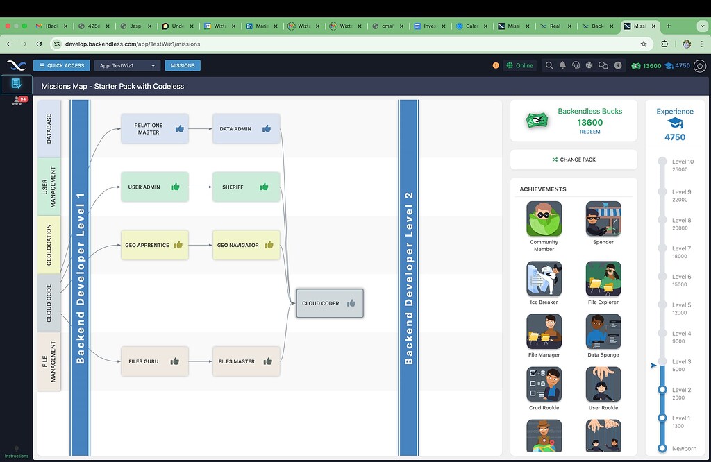Open Instructions at the sidebar bottom
This screenshot has height=462, width=711.
[17, 452]
